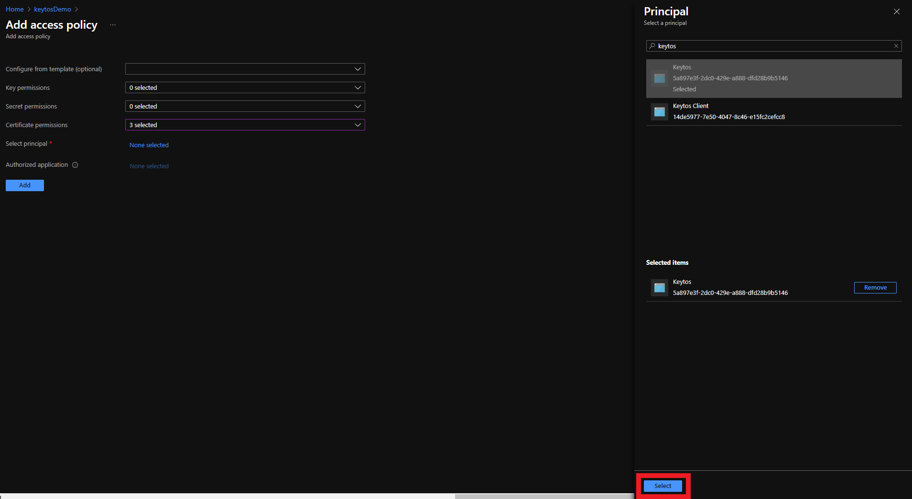Close the Principal panel

click(x=897, y=11)
